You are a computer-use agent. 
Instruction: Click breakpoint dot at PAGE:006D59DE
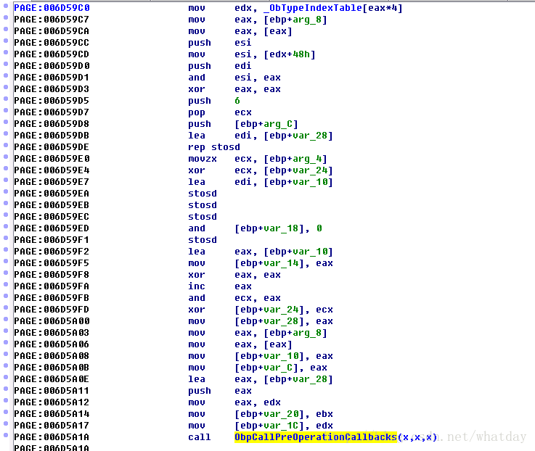(6, 145)
